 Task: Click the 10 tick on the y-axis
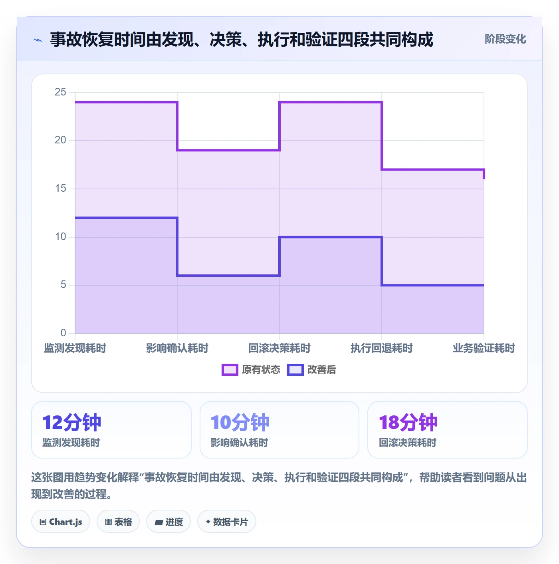click(x=61, y=237)
